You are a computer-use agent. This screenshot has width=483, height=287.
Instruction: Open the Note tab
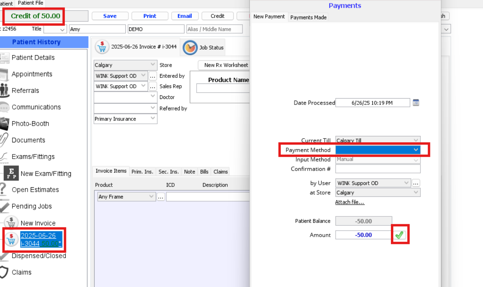[x=189, y=172]
